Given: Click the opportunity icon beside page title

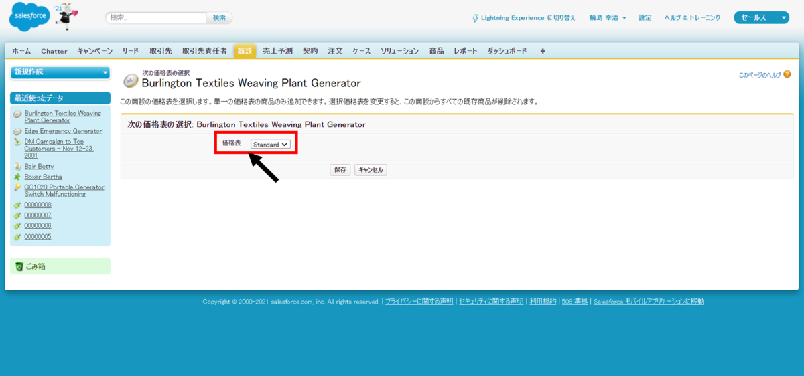Looking at the screenshot, I should tap(131, 80).
